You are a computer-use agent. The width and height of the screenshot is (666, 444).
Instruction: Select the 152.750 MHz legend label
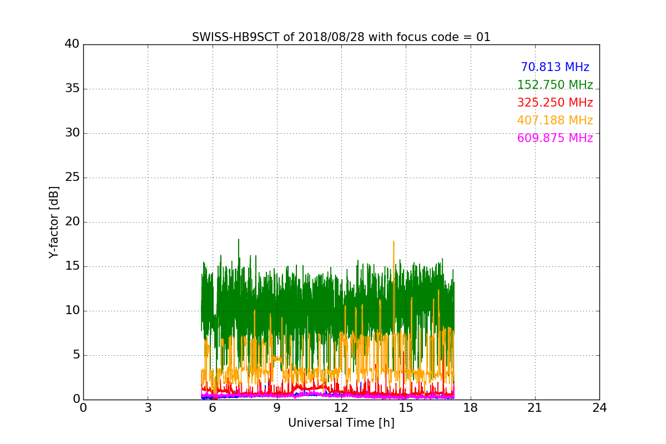point(555,85)
